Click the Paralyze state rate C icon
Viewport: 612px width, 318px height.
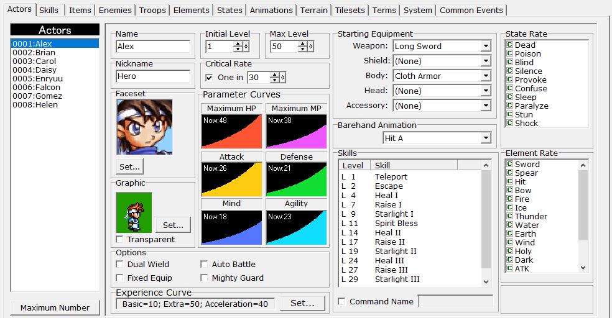509,105
